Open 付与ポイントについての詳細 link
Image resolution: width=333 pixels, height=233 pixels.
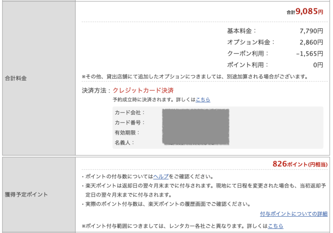[x=293, y=214]
